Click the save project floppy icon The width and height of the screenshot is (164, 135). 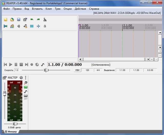point(19,20)
